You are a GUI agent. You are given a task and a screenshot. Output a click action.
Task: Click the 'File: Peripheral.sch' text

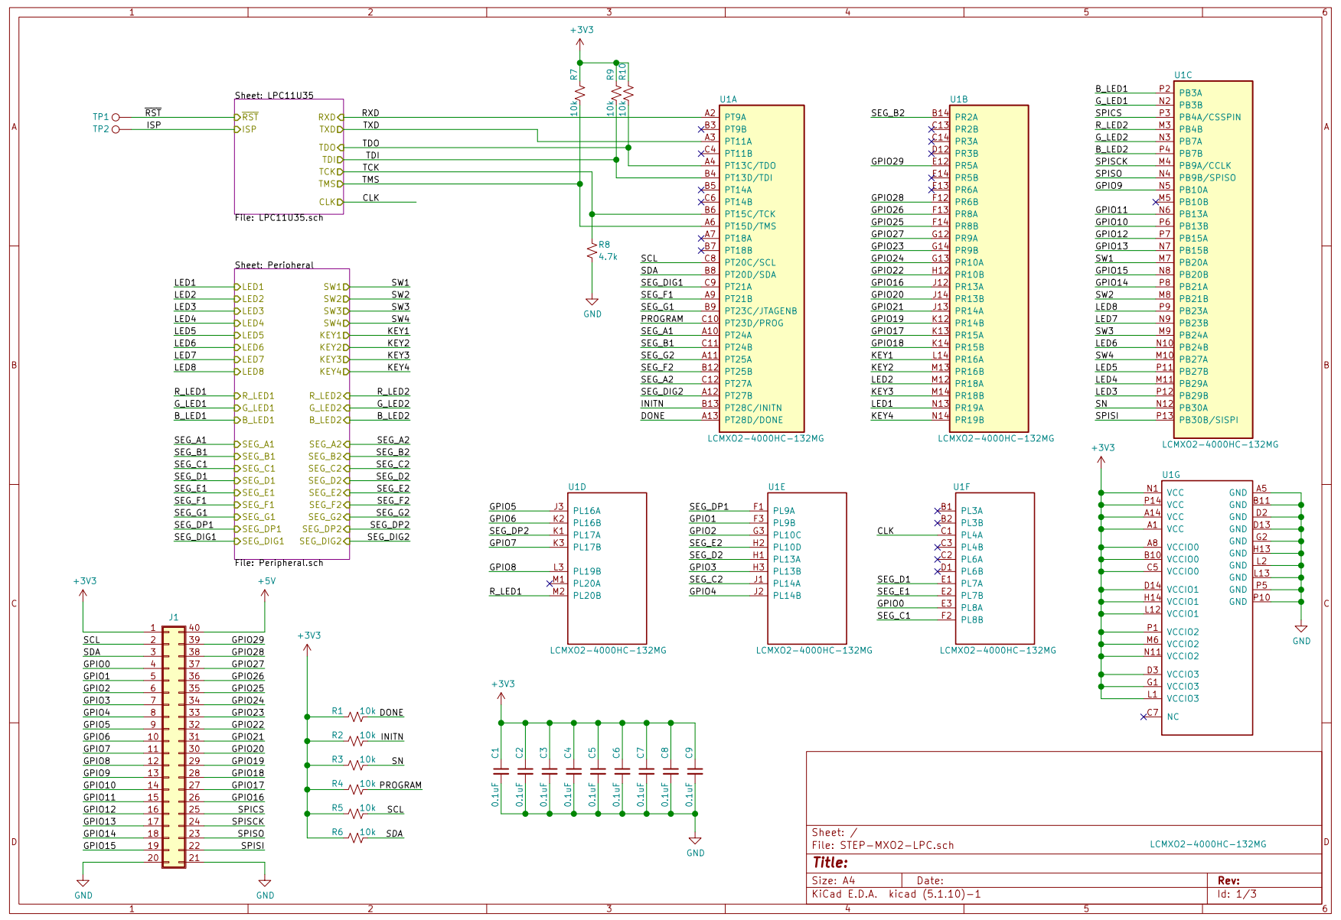coord(279,563)
